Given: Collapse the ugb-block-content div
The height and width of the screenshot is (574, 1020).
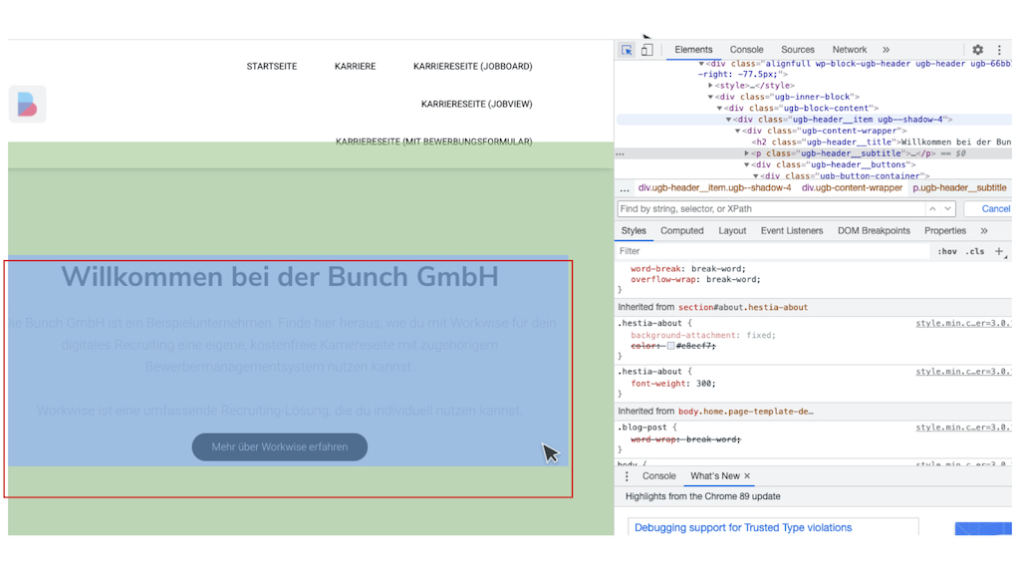Looking at the screenshot, I should coord(719,108).
